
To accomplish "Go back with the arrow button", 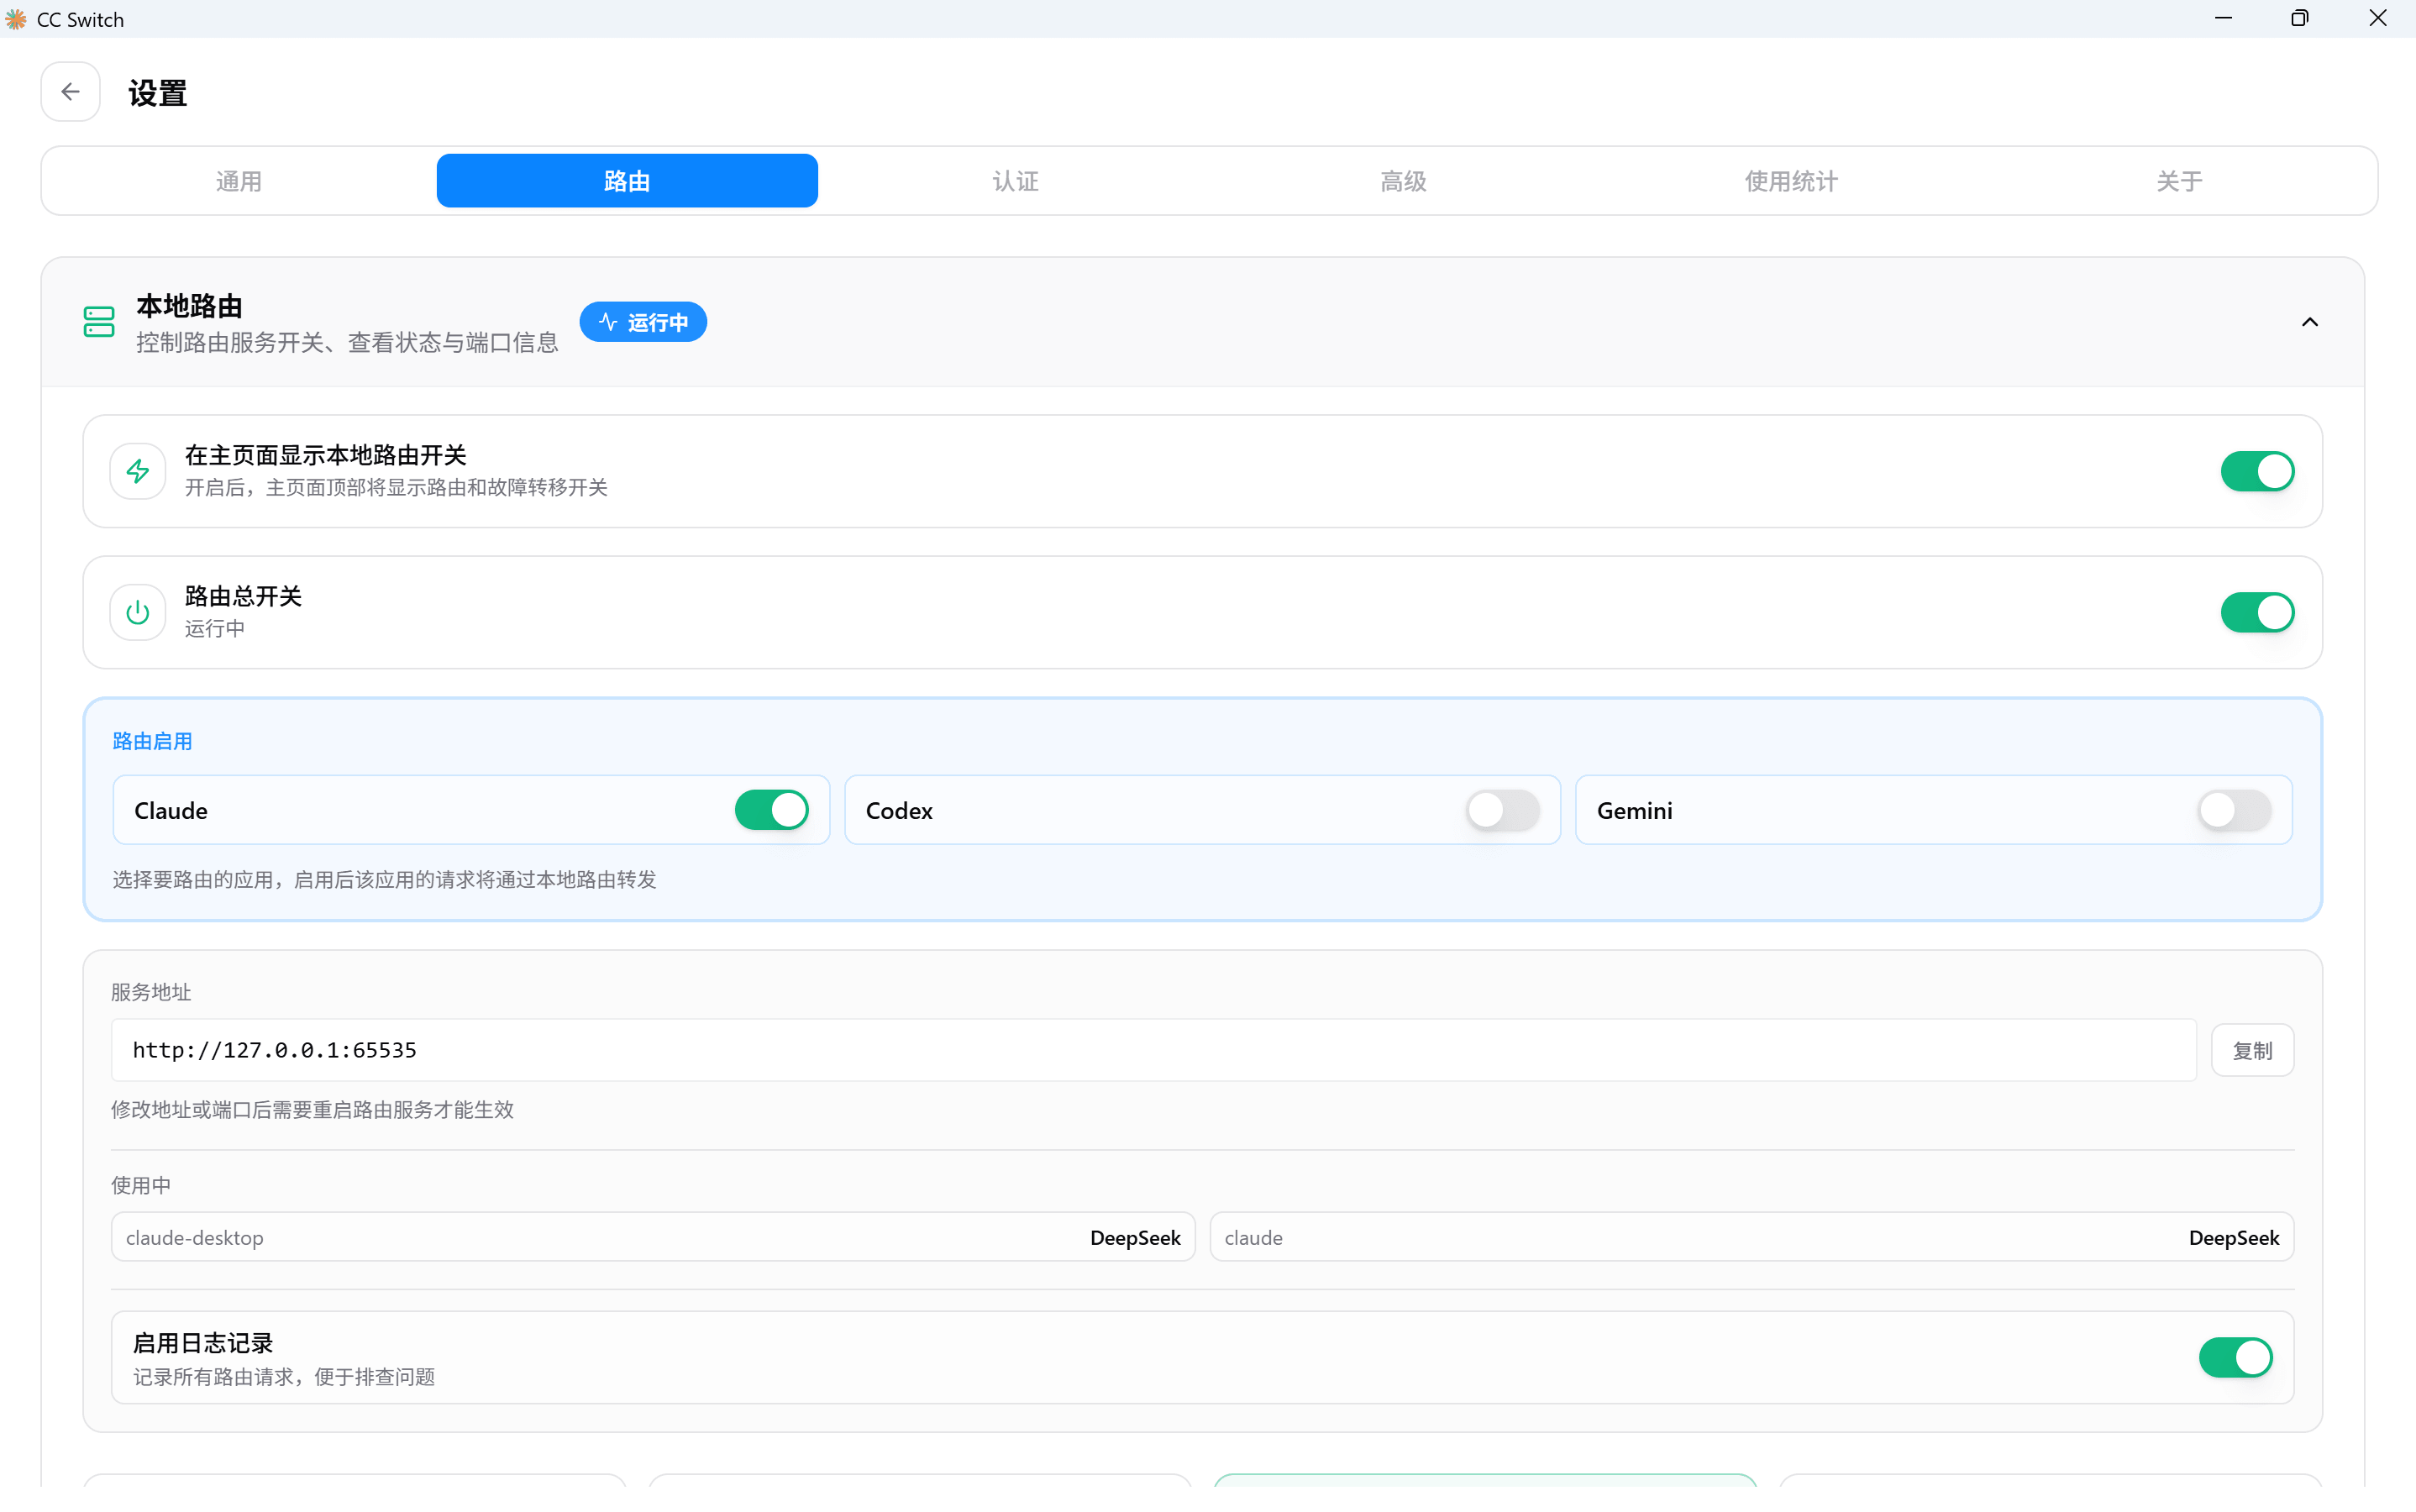I will tap(70, 92).
